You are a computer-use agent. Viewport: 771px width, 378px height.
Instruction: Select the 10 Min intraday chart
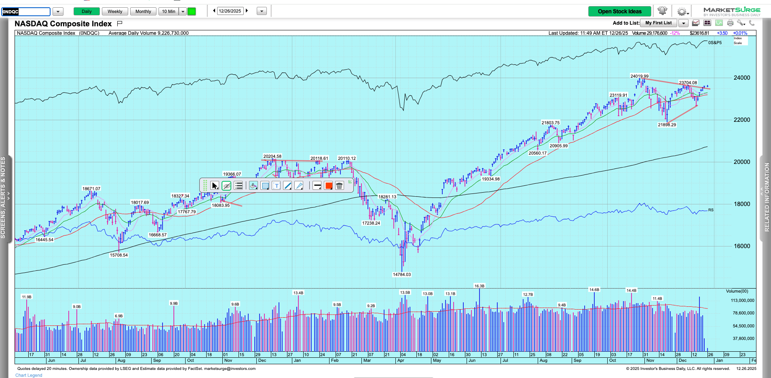click(169, 11)
